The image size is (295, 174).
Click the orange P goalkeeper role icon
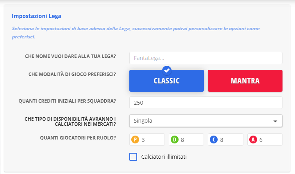pos(136,140)
